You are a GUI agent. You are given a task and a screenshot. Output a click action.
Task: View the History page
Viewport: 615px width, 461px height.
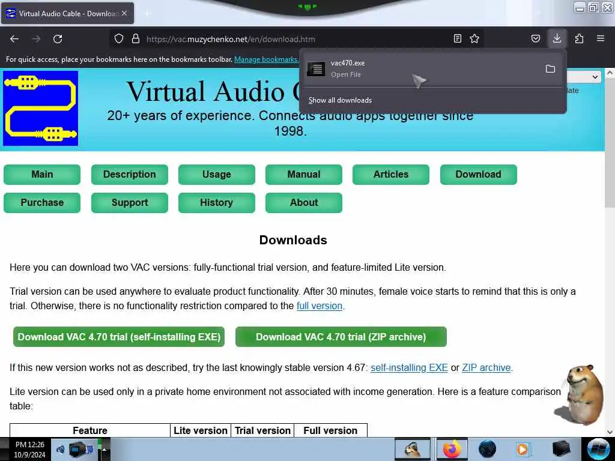[x=216, y=203]
